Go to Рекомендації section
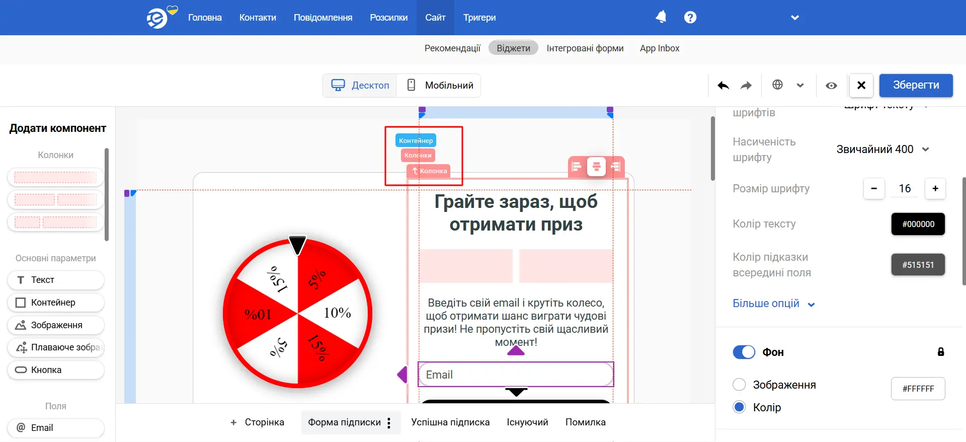The width and height of the screenshot is (966, 442). pos(452,48)
